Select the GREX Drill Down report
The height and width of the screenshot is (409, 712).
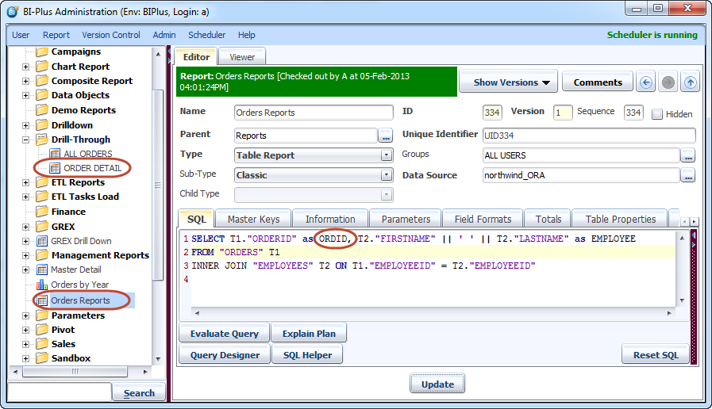(x=81, y=241)
